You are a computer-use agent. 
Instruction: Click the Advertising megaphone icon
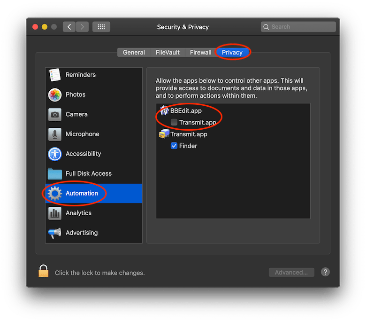(x=55, y=233)
